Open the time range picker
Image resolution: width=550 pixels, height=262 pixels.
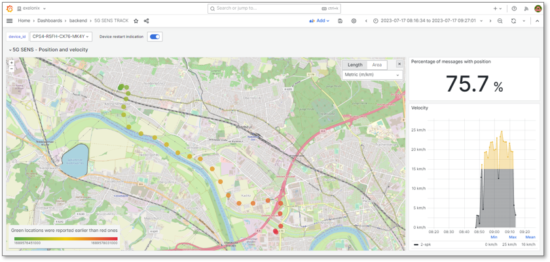[x=428, y=21]
